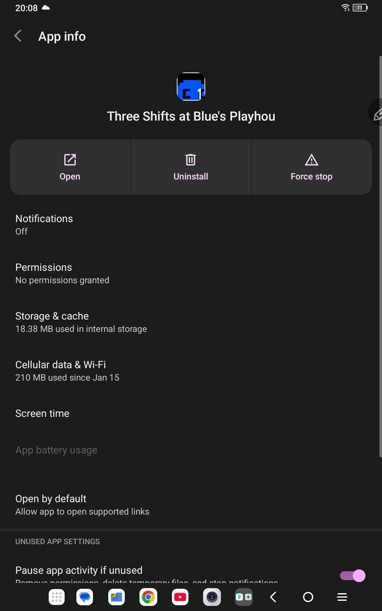Open the app with the Open button
This screenshot has height=611, width=382.
click(x=70, y=167)
